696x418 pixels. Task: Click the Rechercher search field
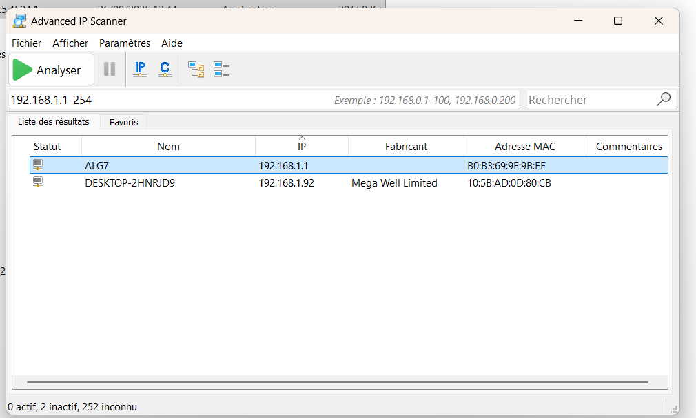pyautogui.click(x=589, y=100)
